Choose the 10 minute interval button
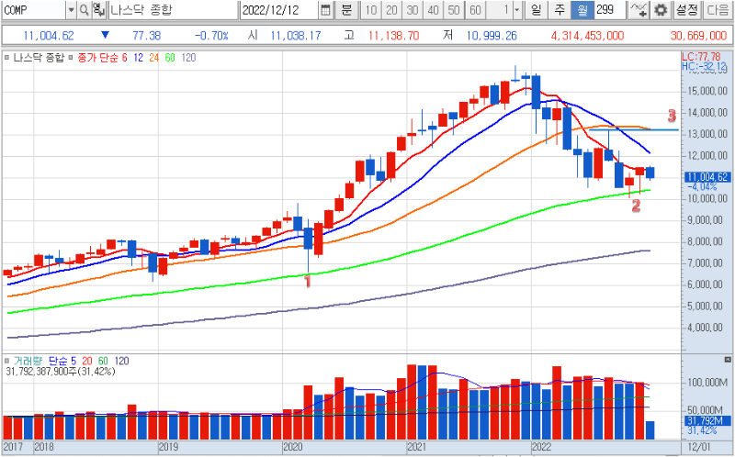Viewport: 735px width, 457px height. click(371, 10)
